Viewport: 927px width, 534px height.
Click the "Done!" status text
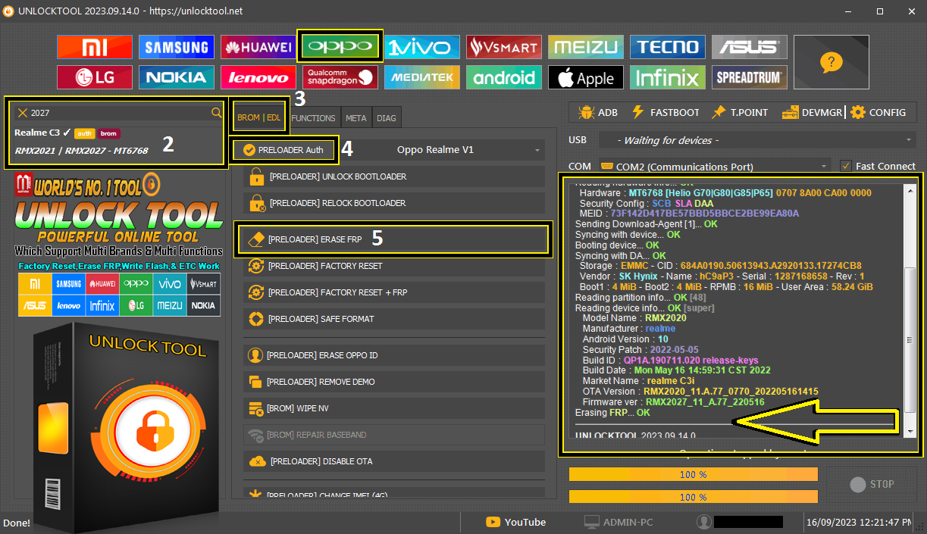tap(17, 522)
